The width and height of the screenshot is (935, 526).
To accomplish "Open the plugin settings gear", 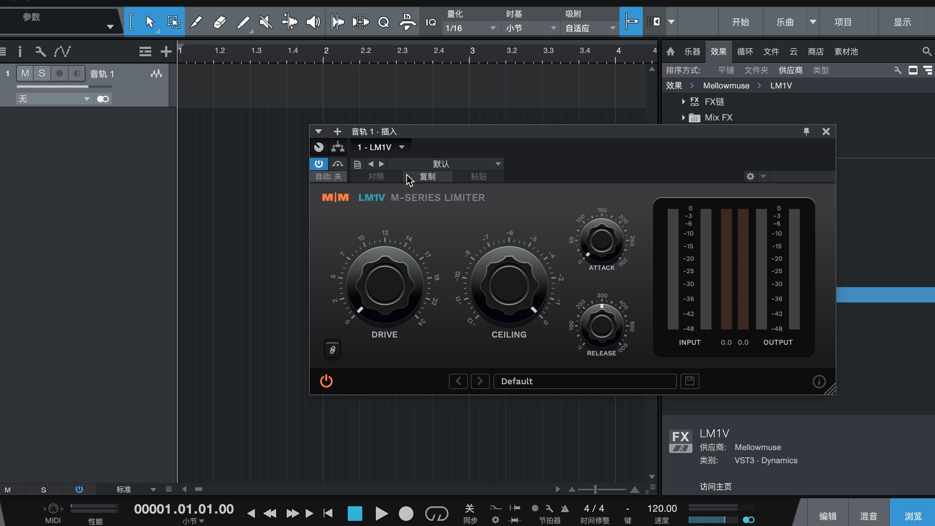I will tap(750, 176).
